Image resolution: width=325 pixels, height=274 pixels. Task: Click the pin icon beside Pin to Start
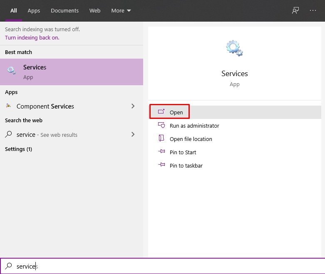[x=161, y=151]
